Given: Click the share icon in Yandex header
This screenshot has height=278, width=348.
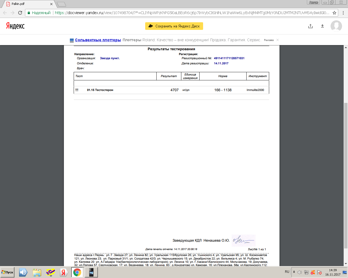Looking at the screenshot, I should point(310,26).
